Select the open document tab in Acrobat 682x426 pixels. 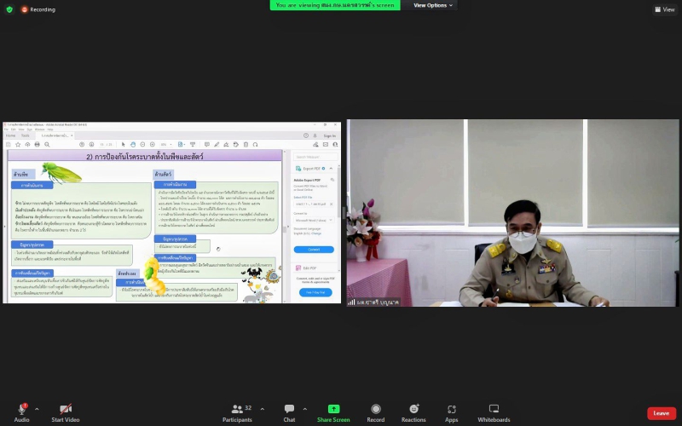point(55,135)
